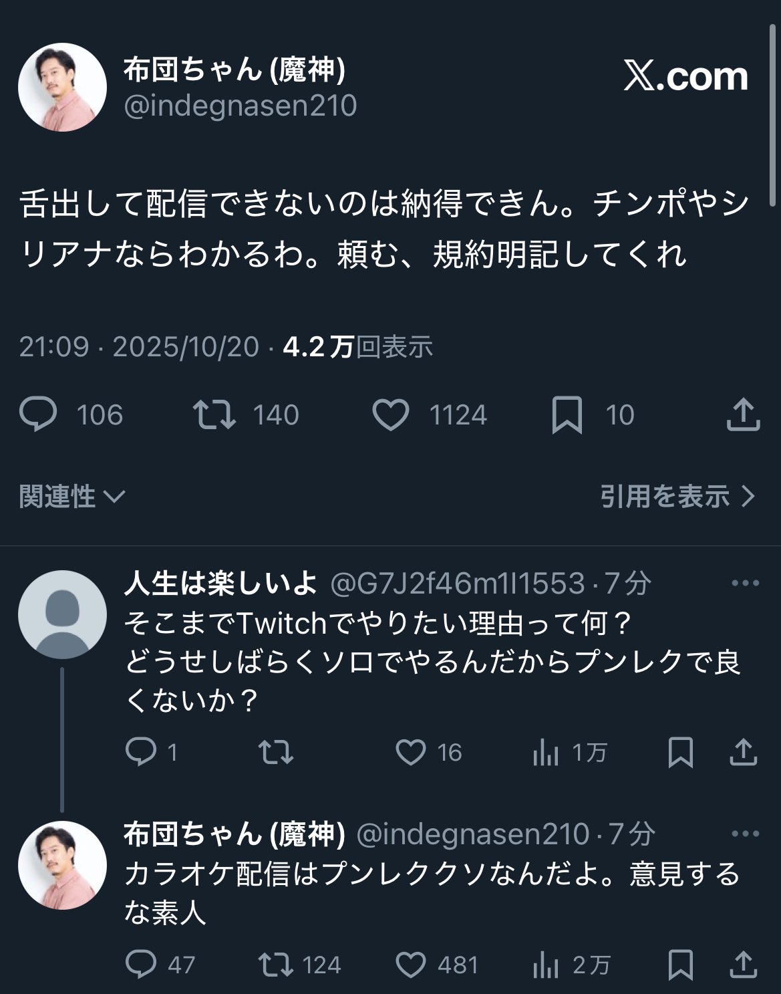The image size is (781, 994).
Task: Open the 関連性 sort dropdown
Action: (x=71, y=497)
